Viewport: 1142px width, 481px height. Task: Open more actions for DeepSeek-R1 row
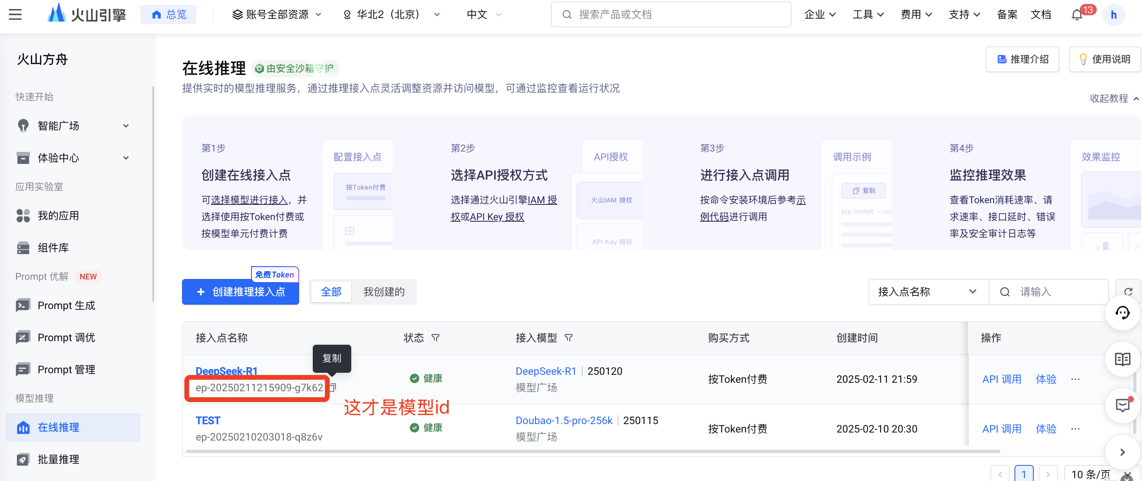[1075, 379]
